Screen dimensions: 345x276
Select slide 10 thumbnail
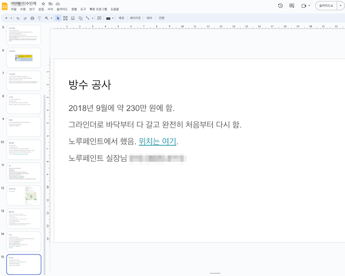(24, 149)
